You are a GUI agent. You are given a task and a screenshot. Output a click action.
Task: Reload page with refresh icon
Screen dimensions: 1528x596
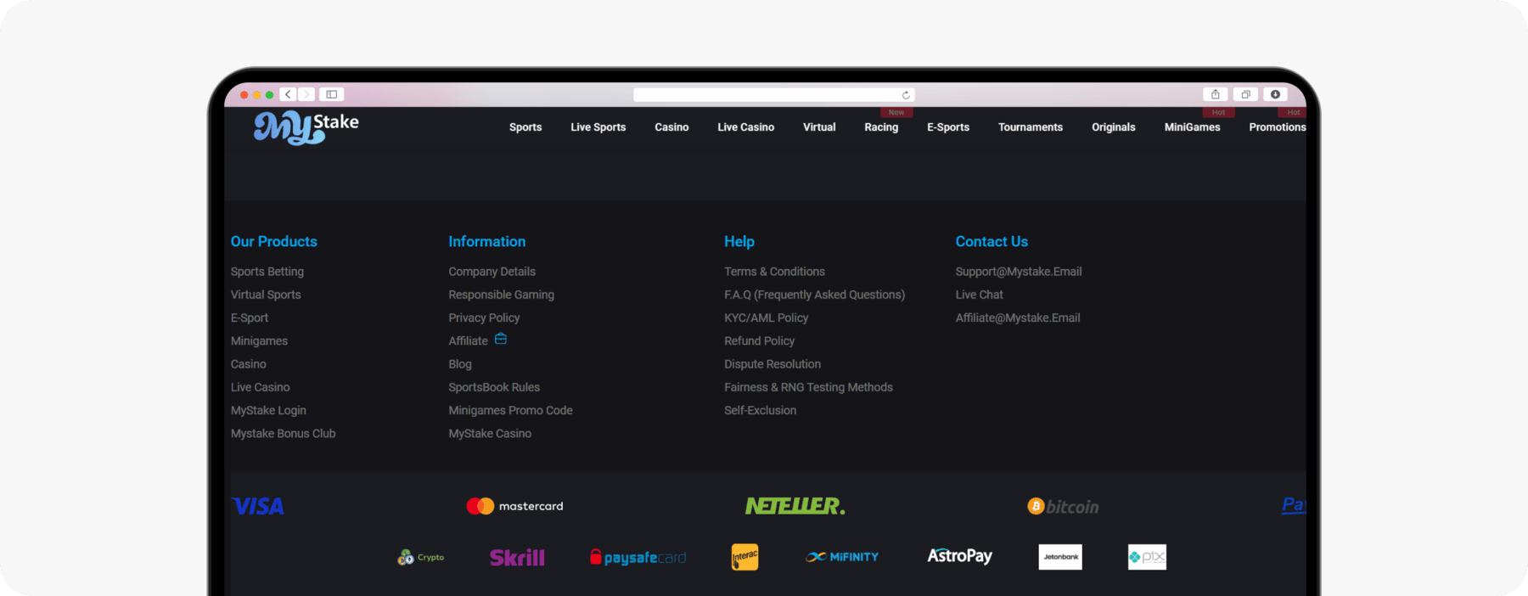906,95
